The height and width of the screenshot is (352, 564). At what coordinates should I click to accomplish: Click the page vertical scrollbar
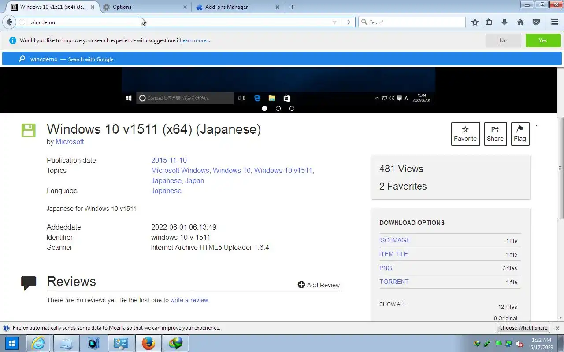pos(560,168)
